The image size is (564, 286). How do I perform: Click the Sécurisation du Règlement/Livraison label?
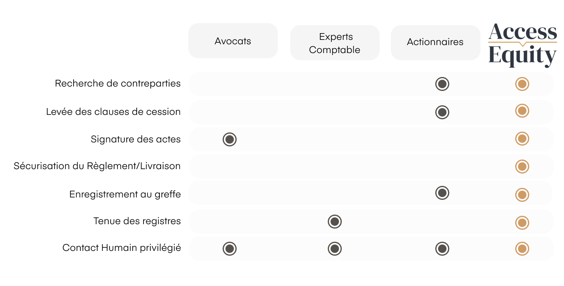97,166
